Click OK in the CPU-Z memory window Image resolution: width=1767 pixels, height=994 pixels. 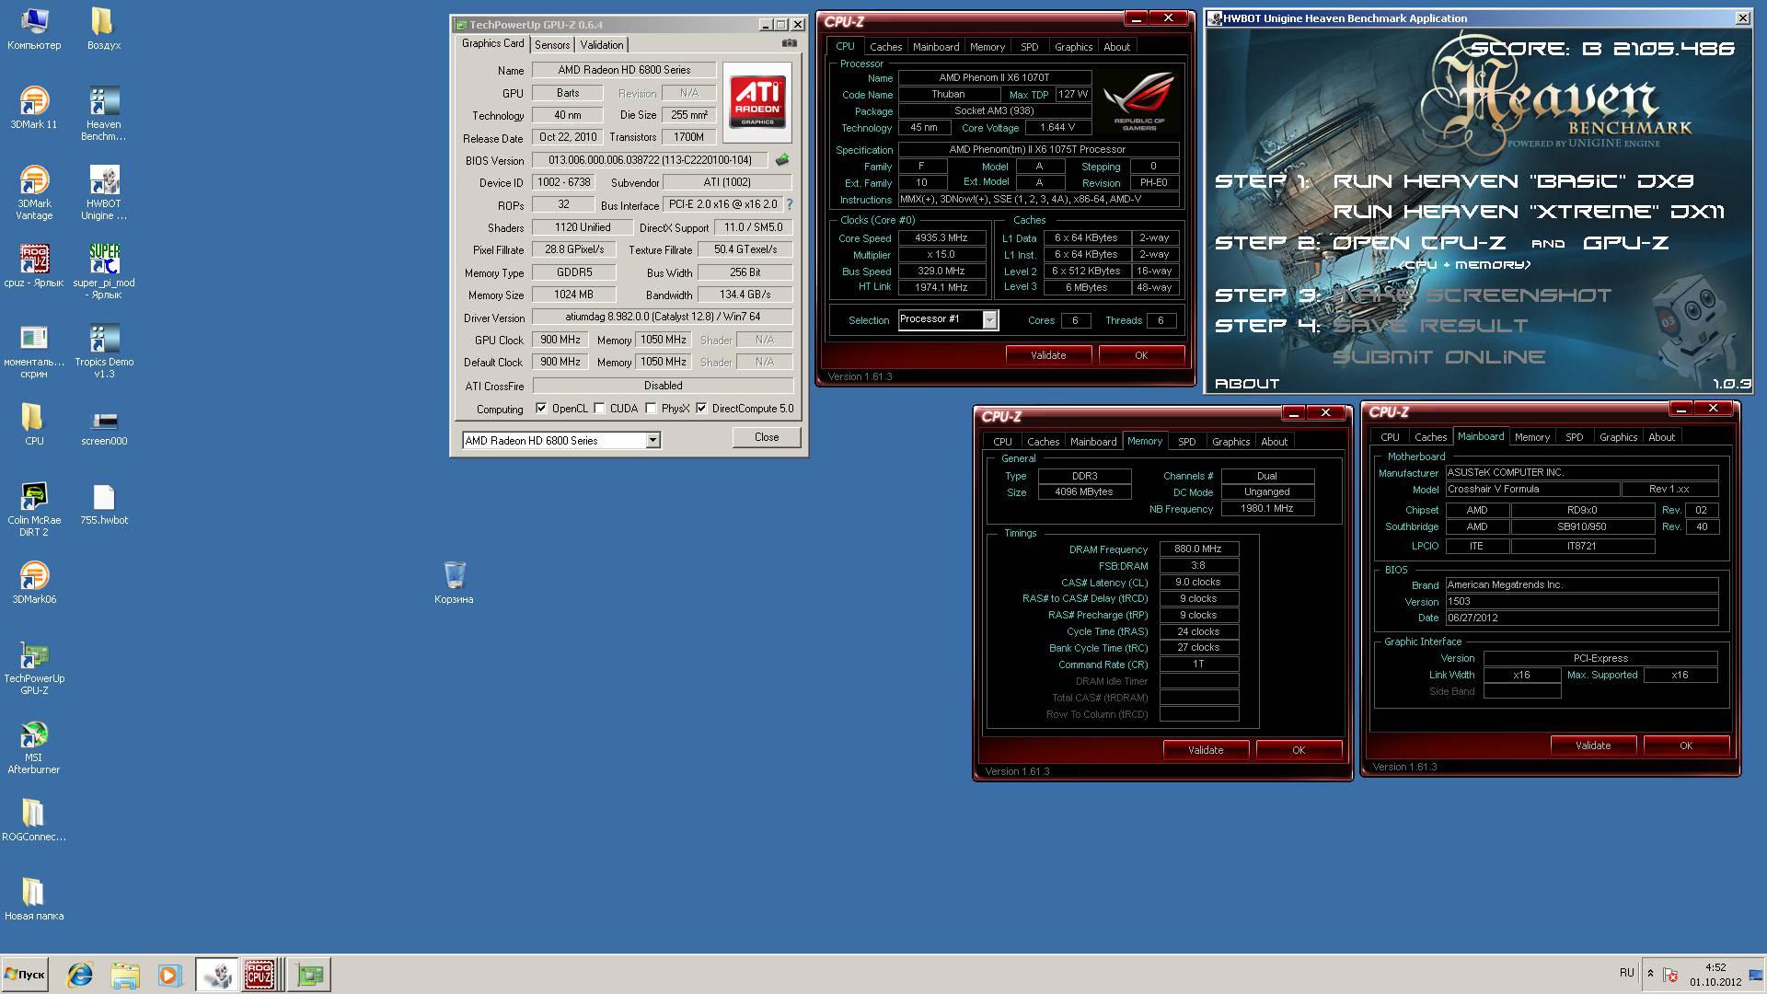(1299, 750)
